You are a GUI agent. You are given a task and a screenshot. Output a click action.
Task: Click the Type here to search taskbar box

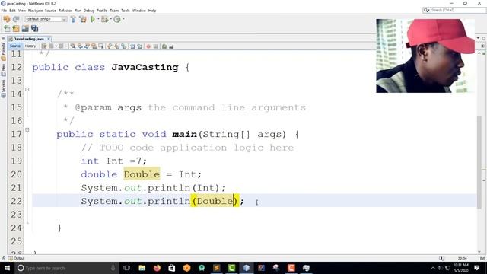pos(66,268)
